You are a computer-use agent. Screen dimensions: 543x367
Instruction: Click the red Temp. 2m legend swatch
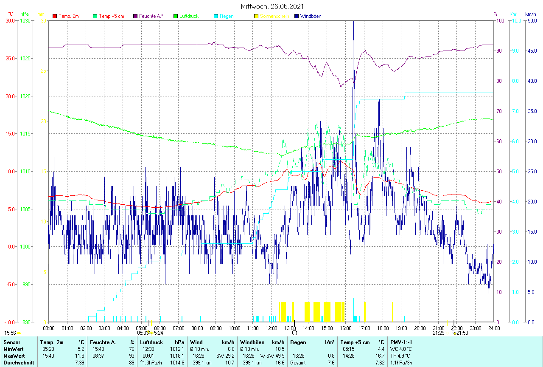(55, 16)
